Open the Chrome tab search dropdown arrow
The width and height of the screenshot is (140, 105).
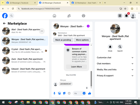tap(3, 3)
